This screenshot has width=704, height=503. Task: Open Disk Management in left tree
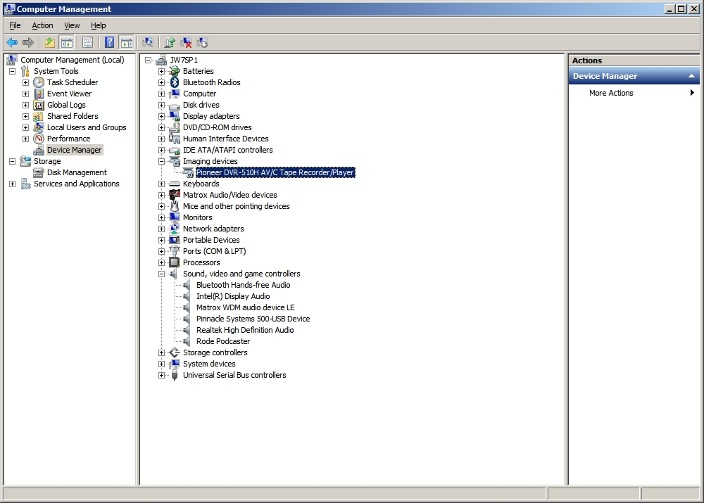click(x=77, y=172)
